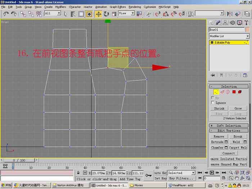The image size is (252, 189).
Task: Click the Play Animation button
Action: click(x=212, y=173)
